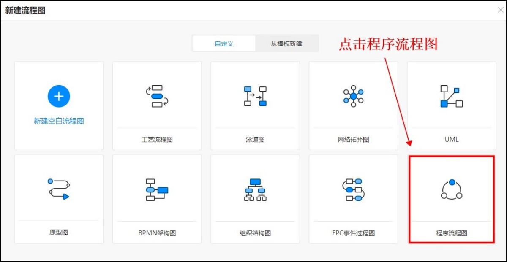
Task: Click the 工艺流程图 template card
Action: [157, 105]
